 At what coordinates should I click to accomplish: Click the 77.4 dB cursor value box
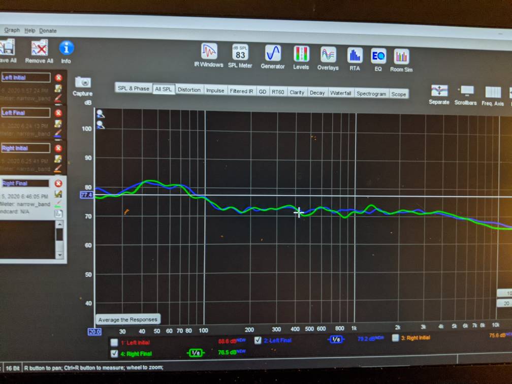86,195
